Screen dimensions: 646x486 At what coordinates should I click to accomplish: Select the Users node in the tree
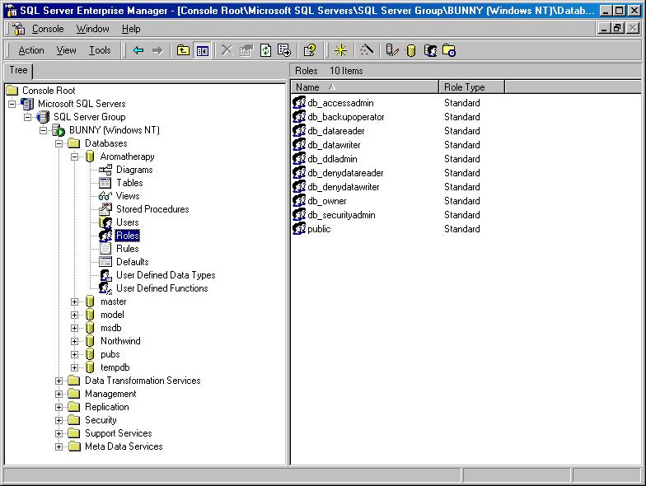127,222
